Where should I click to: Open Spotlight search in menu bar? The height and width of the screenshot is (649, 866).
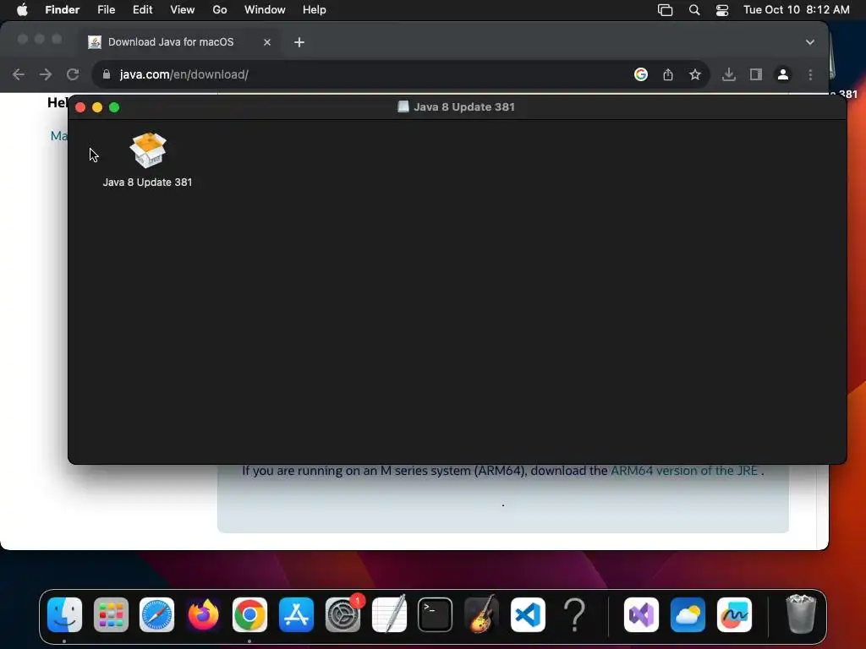[694, 10]
